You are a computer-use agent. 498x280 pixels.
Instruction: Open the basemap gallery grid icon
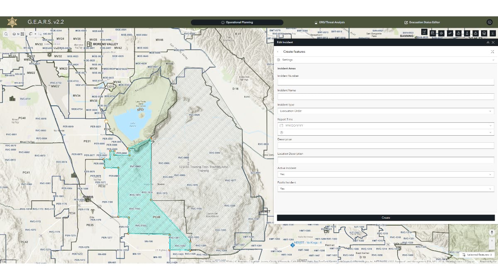[22, 34]
